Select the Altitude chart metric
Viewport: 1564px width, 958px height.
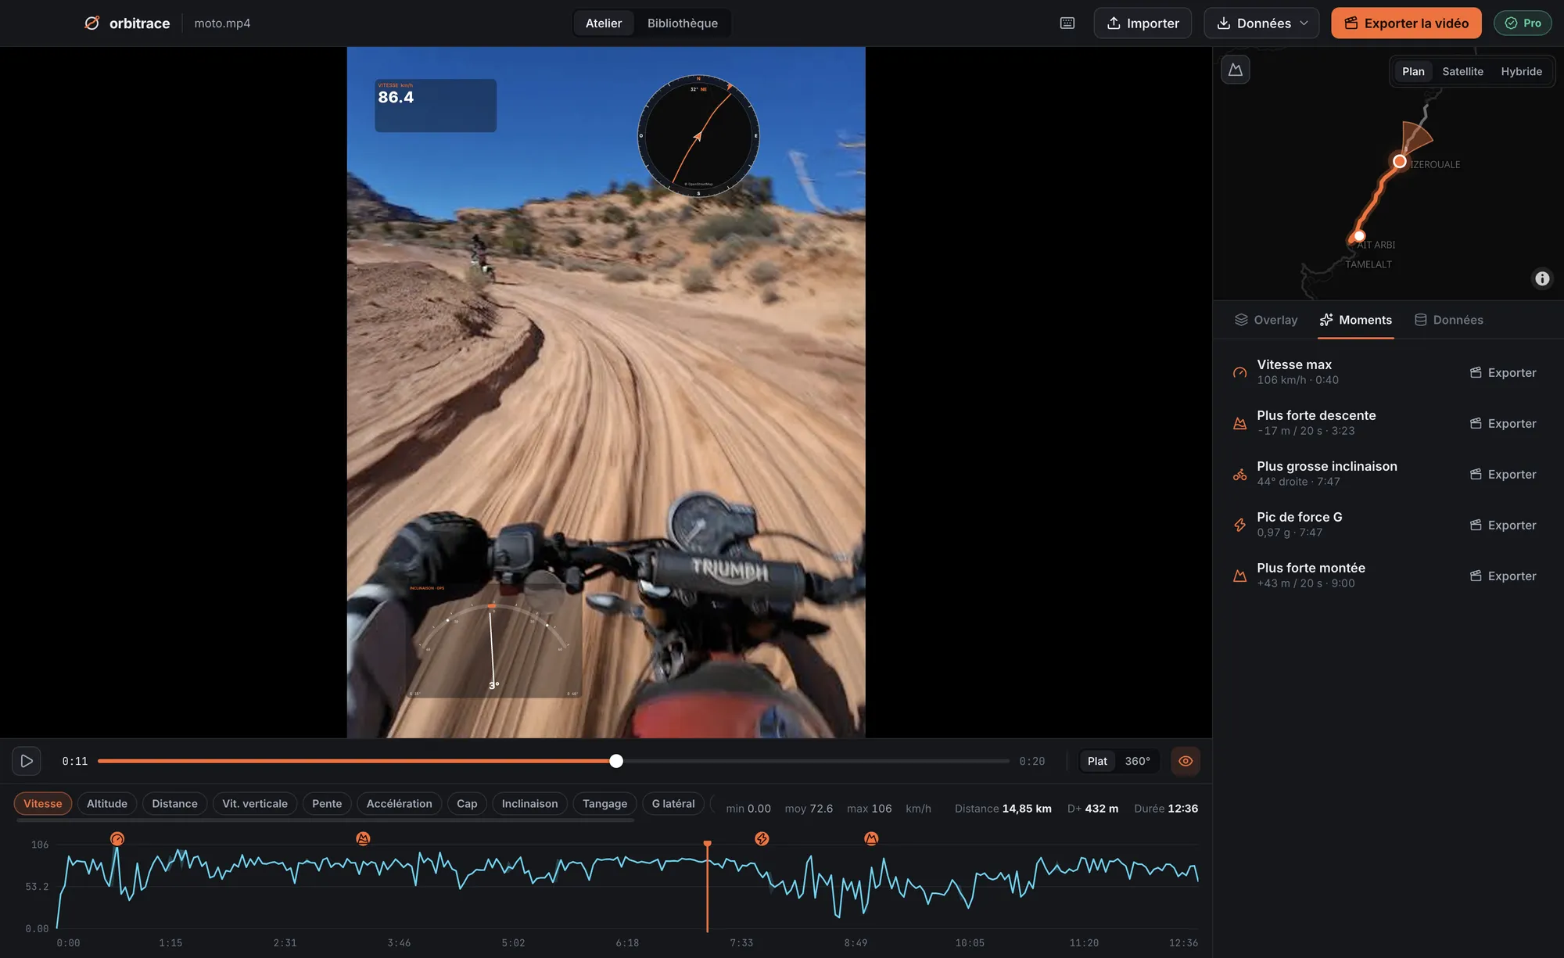pyautogui.click(x=107, y=803)
